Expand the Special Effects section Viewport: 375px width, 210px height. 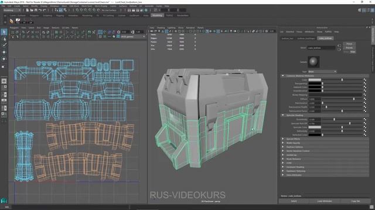[282, 139]
